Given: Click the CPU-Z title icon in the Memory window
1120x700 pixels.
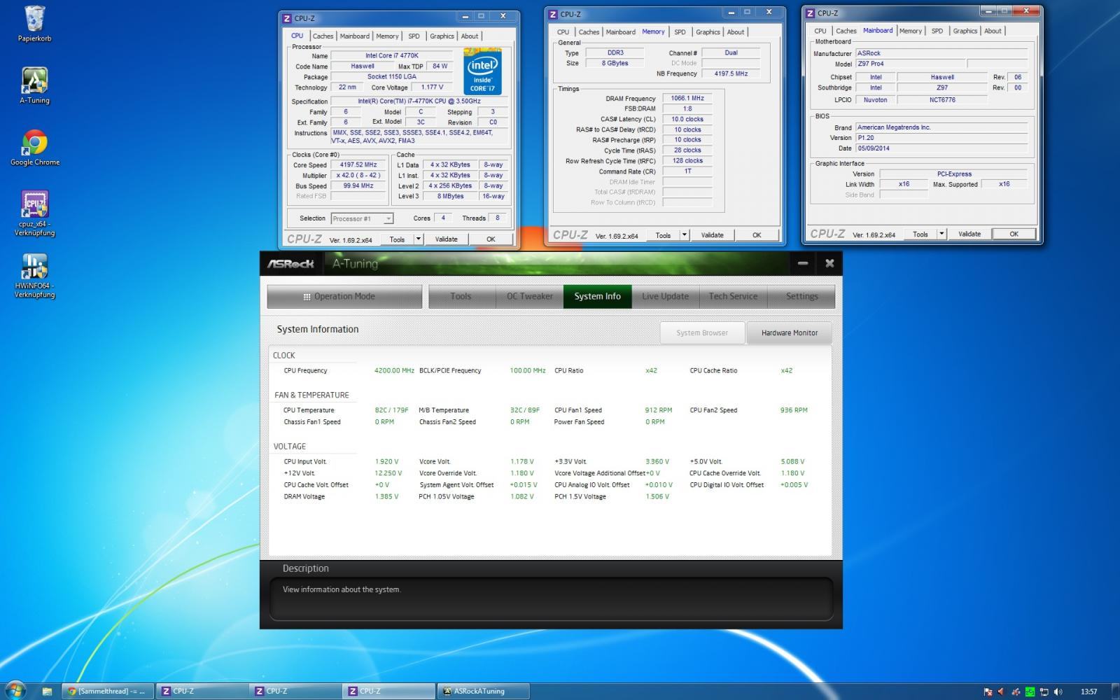Looking at the screenshot, I should pos(552,14).
